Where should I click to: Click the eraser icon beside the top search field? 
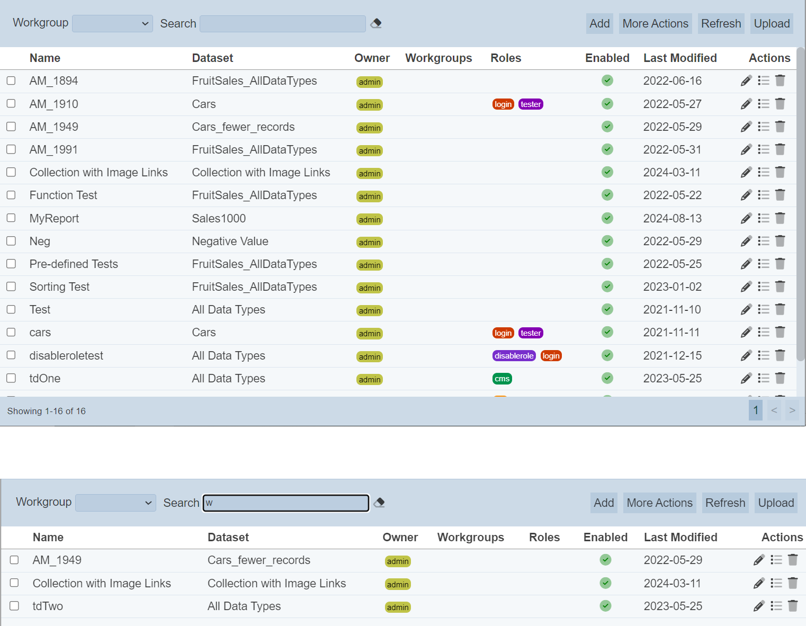[x=376, y=23]
